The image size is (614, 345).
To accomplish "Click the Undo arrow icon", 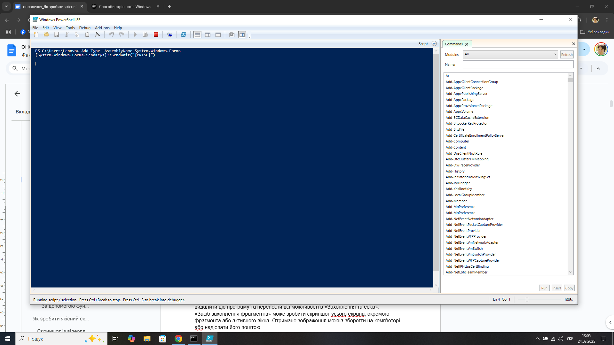I will (x=111, y=34).
